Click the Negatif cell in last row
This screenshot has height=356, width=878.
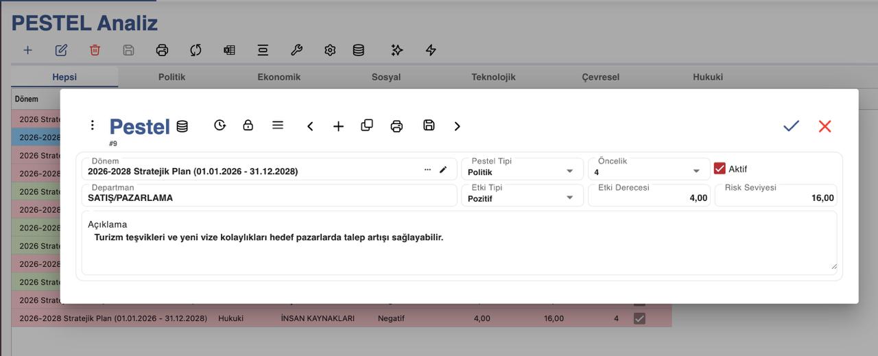pos(391,318)
